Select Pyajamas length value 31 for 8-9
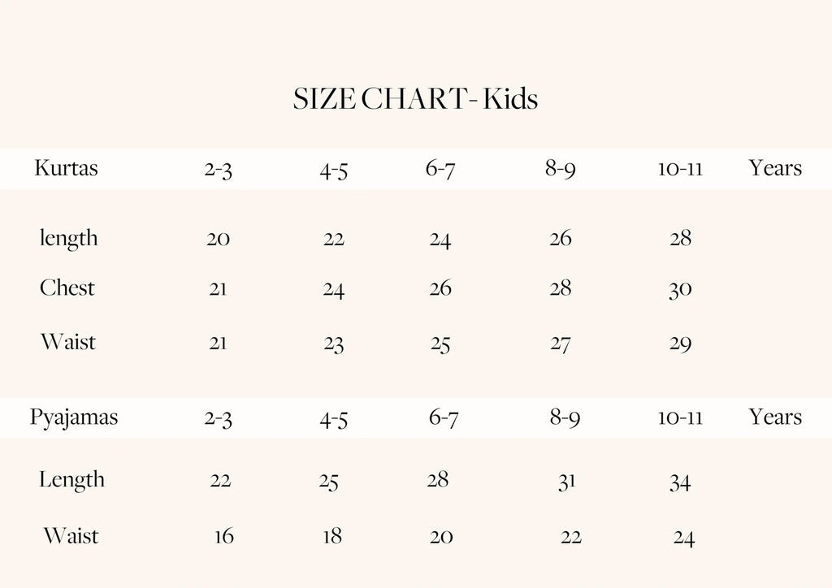The width and height of the screenshot is (832, 588). (x=566, y=482)
